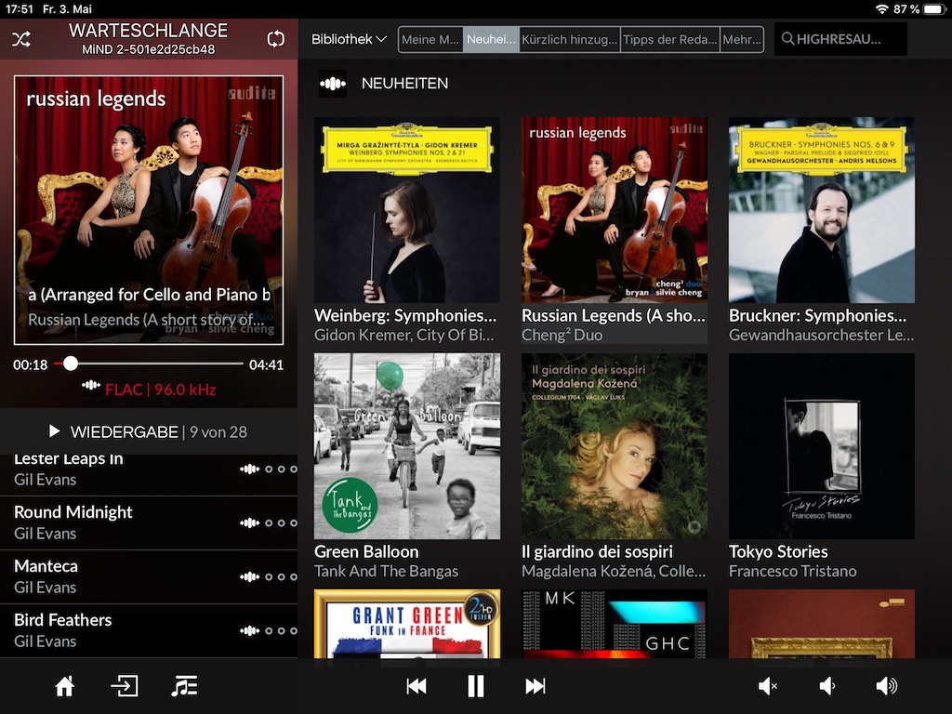Play Round Midnight from the queue
The width and height of the screenshot is (952, 714).
149,522
